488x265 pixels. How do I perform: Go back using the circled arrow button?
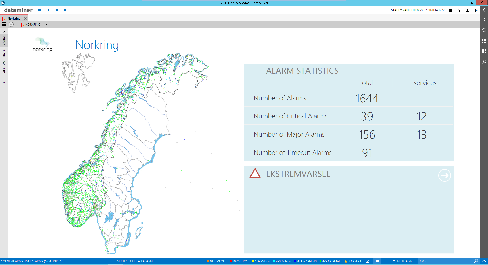[11, 24]
